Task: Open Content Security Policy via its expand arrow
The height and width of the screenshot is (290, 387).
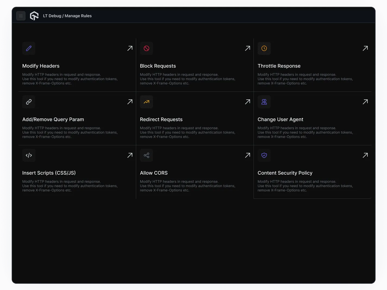Action: 365,155
